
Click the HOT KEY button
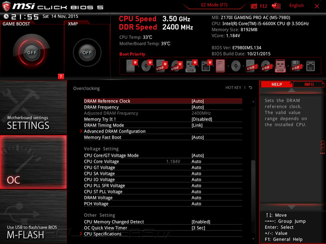(233, 88)
